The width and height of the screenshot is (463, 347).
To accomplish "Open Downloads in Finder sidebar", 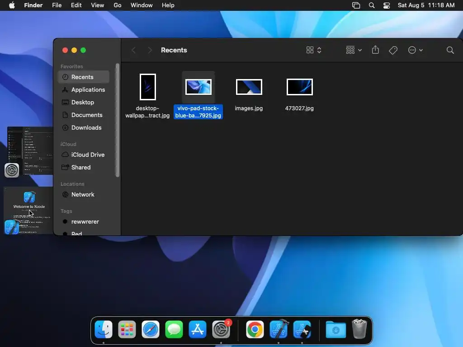I will tap(84, 128).
